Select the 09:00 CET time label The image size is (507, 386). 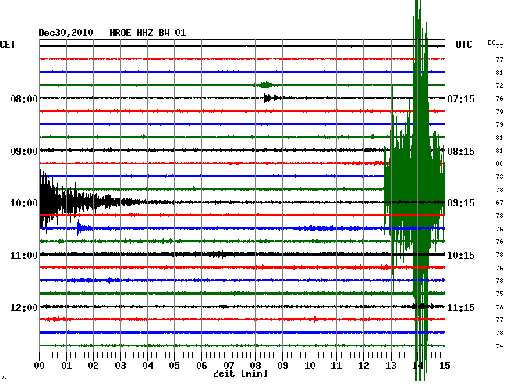[24, 152]
